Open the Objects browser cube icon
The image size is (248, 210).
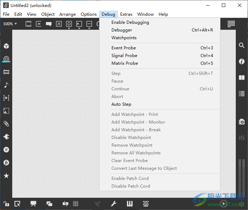click(x=6, y=46)
